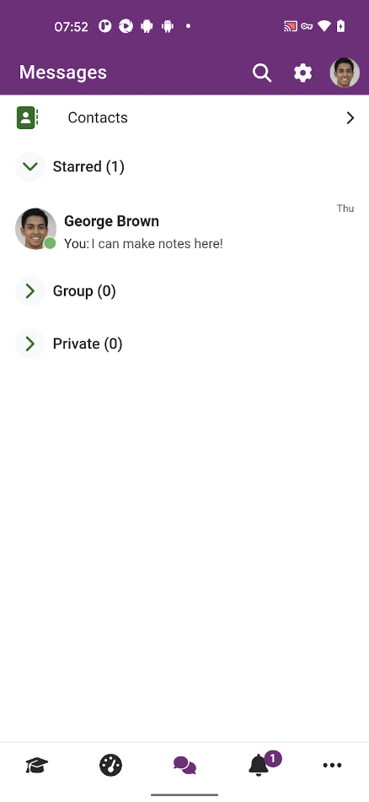Open the Contacts row arrow
Screen dimensions: 369x802
(350, 118)
